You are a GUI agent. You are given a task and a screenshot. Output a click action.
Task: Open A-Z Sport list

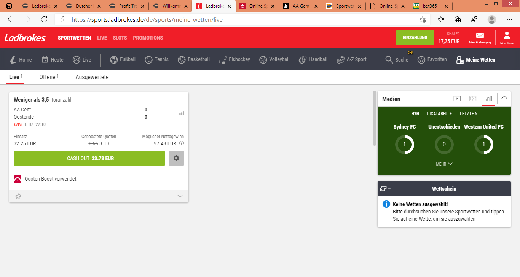pyautogui.click(x=352, y=59)
